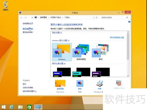Image resolution: width=147 pixels, height=110 pixels.
Task: Click the Windows Start button
Action: pyautogui.click(x=4, y=107)
